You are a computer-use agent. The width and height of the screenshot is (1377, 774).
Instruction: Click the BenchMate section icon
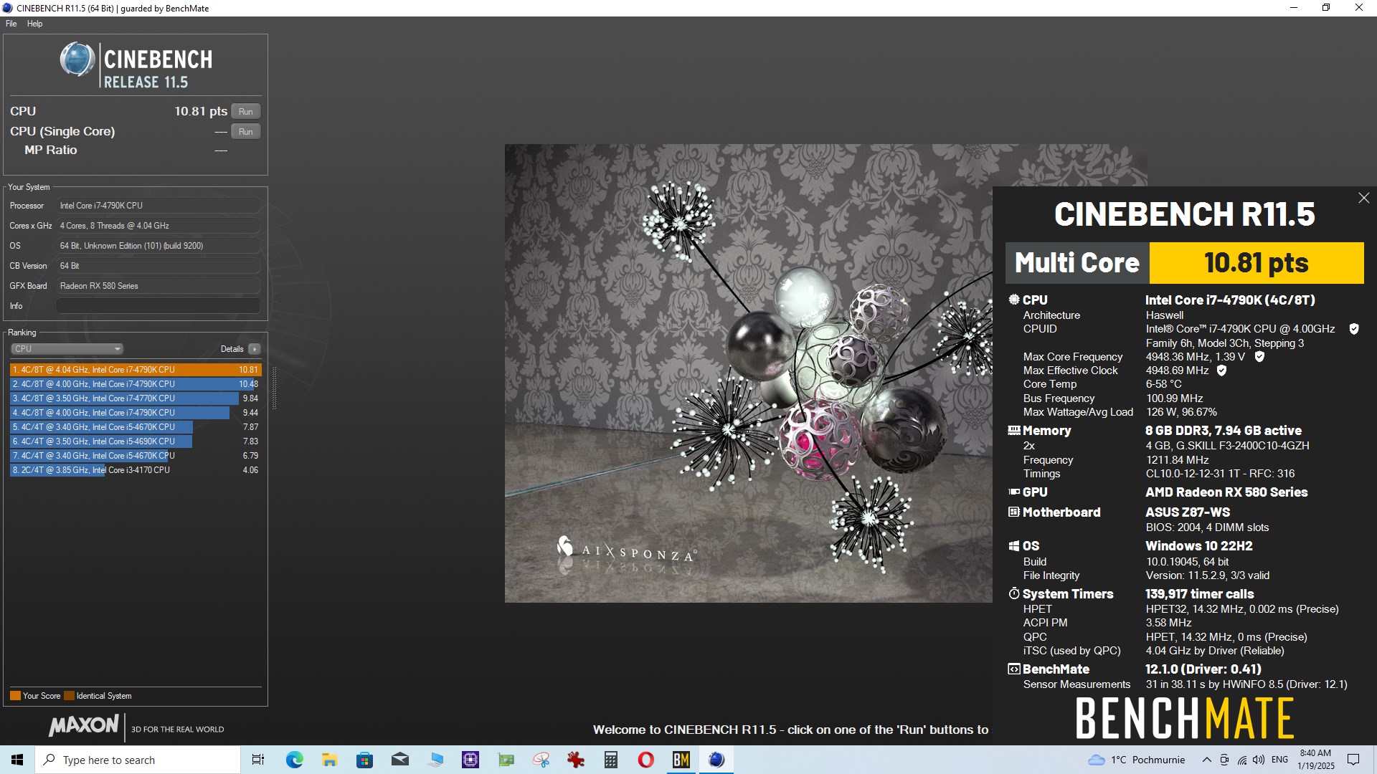pyautogui.click(x=1013, y=669)
